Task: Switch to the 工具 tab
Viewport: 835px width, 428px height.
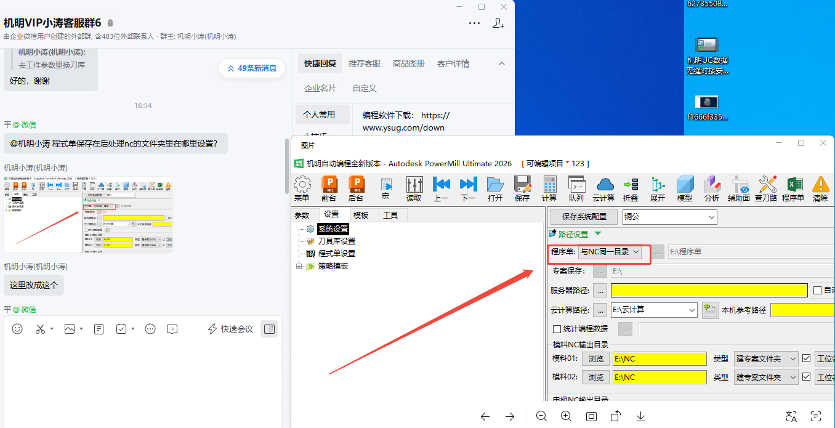Action: tap(390, 215)
